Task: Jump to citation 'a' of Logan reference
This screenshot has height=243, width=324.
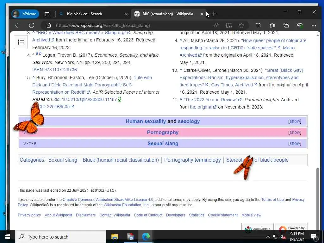Action: point(37,54)
